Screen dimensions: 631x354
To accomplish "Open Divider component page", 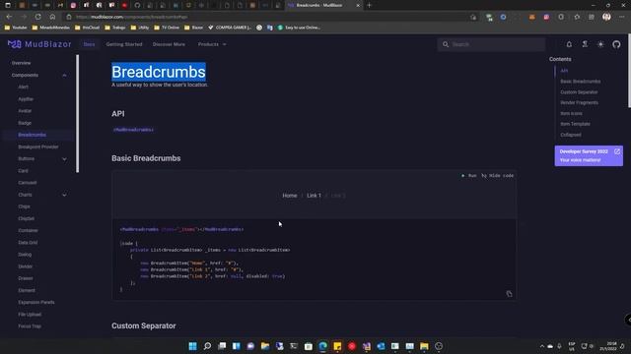I will pos(25,266).
